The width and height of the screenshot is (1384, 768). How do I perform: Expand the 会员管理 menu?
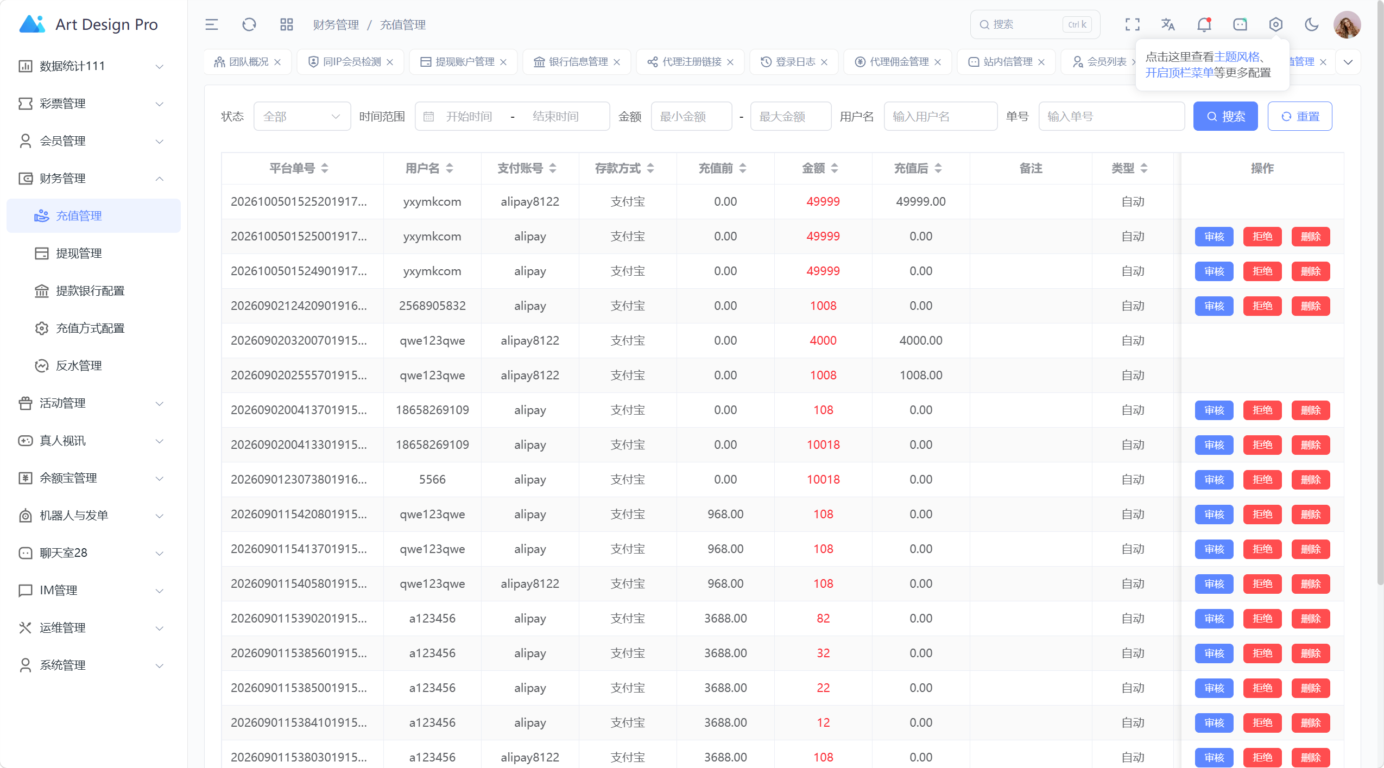point(92,141)
